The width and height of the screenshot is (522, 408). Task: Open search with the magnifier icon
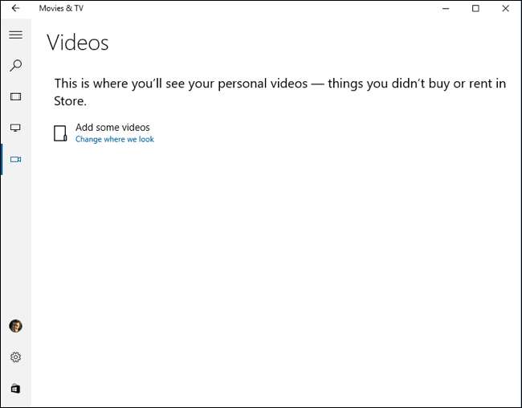(x=15, y=66)
